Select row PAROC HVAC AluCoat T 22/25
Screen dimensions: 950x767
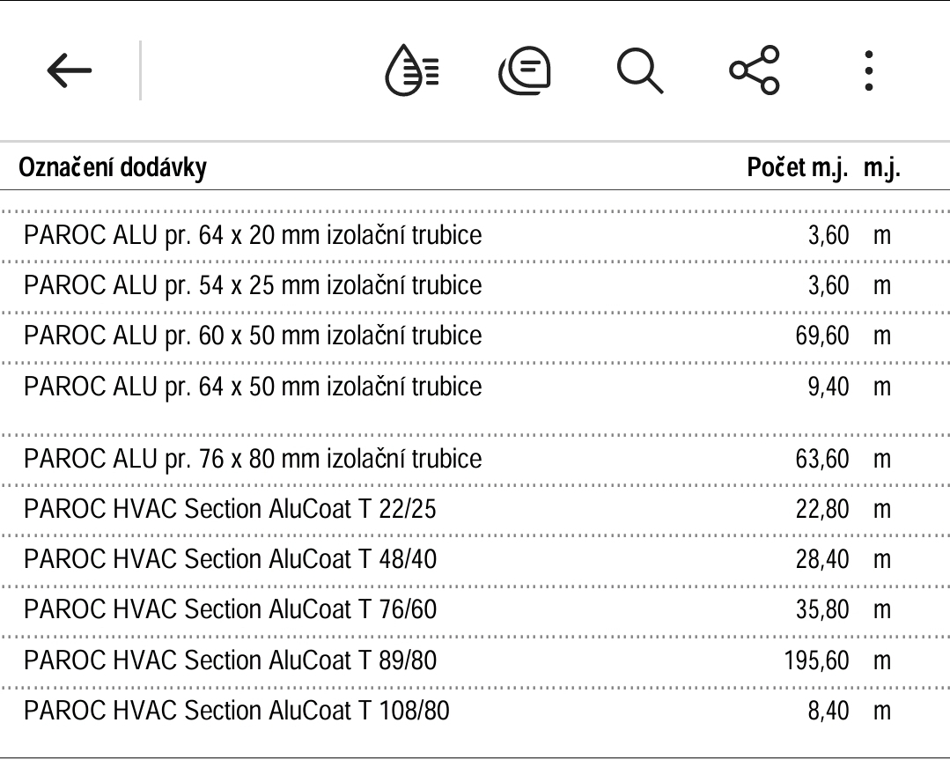click(x=475, y=510)
